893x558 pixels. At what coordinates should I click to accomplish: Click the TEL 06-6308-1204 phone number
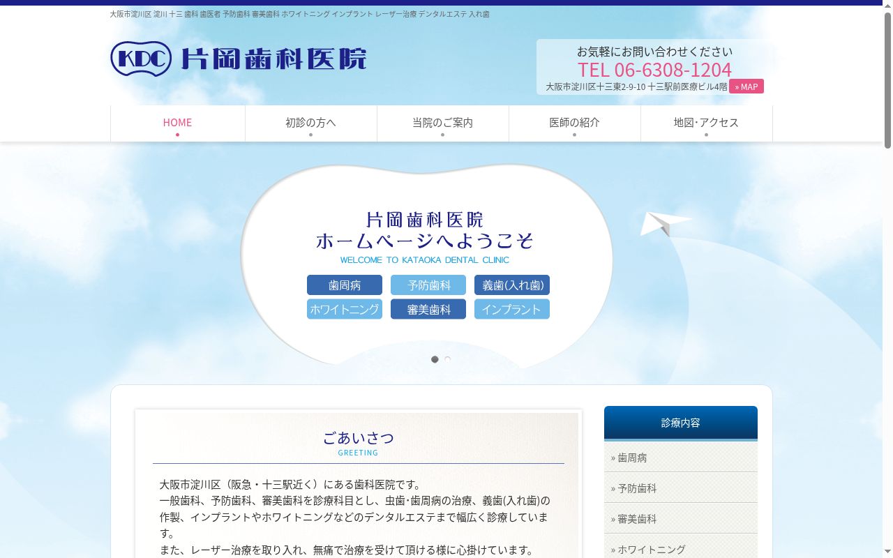click(x=654, y=70)
